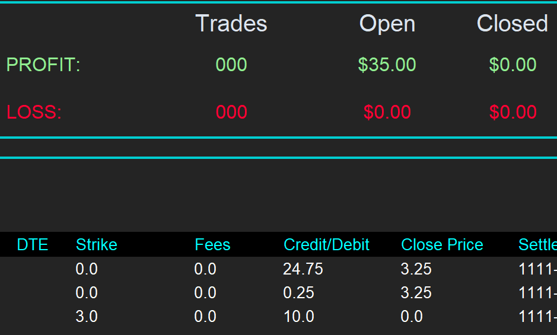This screenshot has height=335, width=557.
Task: Click the $35.00 open profit value
Action: 387,65
